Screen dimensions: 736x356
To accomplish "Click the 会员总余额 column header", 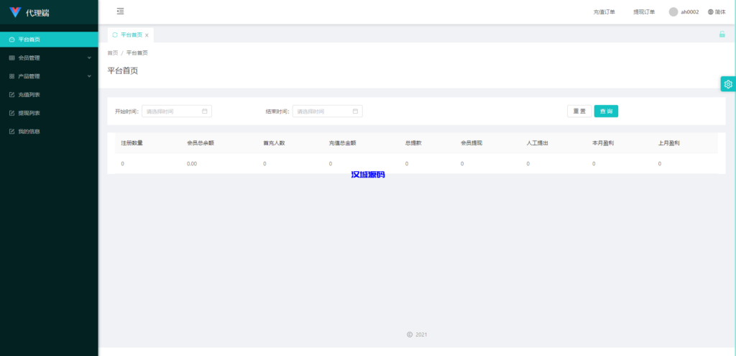I will 201,143.
